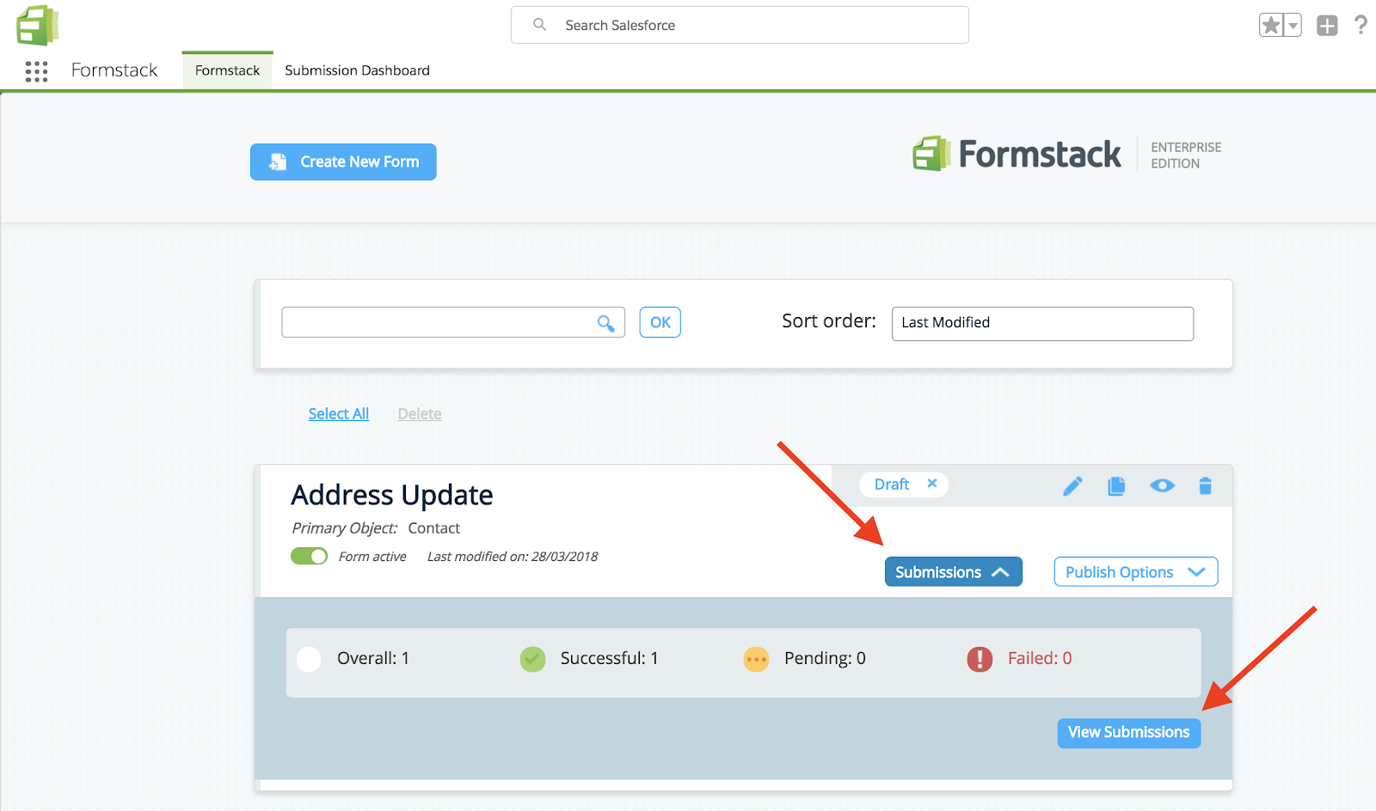The height and width of the screenshot is (811, 1376).
Task: Open the help question mark icon
Action: [1361, 25]
